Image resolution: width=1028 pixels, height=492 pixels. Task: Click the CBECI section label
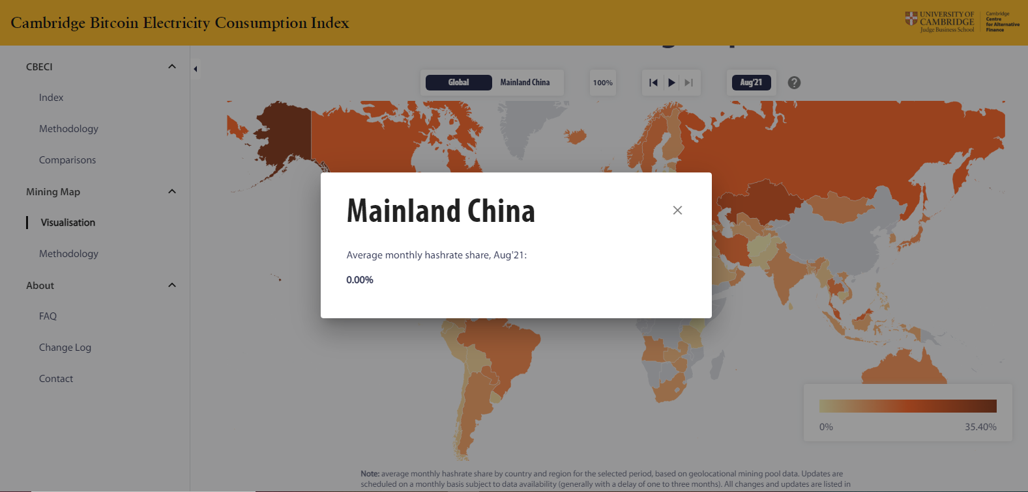39,66
